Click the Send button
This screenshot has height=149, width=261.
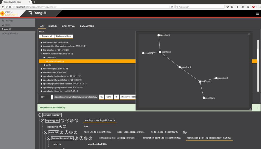click(109, 97)
